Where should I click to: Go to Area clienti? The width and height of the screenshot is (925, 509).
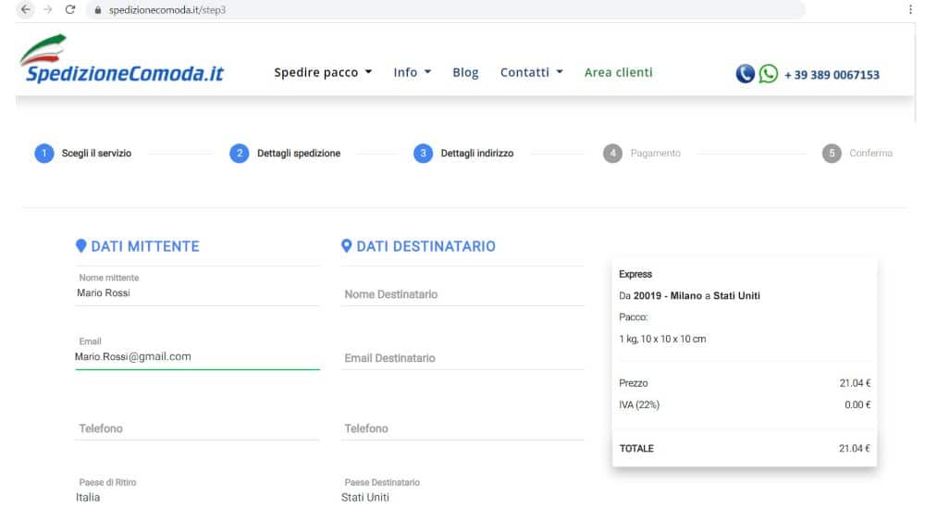[618, 72]
